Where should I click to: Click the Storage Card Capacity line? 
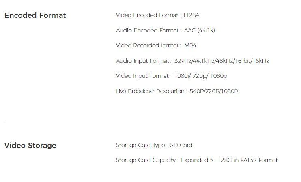tap(197, 160)
